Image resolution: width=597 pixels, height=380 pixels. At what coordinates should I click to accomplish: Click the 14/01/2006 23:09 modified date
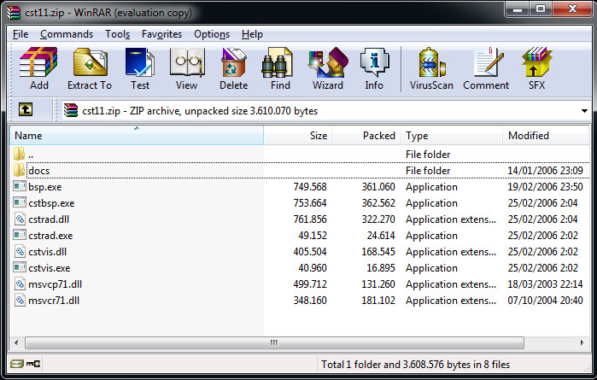[x=545, y=171]
